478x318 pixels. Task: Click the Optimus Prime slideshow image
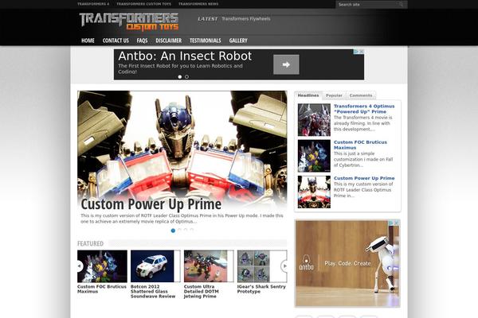click(x=182, y=143)
